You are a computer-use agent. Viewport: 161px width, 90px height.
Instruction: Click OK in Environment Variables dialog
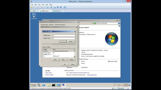tap(65, 64)
